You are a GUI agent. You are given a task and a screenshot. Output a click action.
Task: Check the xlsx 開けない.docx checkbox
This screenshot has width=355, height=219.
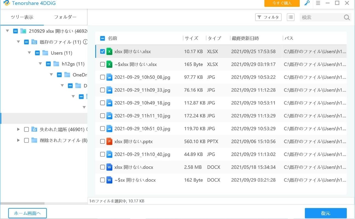(x=102, y=167)
